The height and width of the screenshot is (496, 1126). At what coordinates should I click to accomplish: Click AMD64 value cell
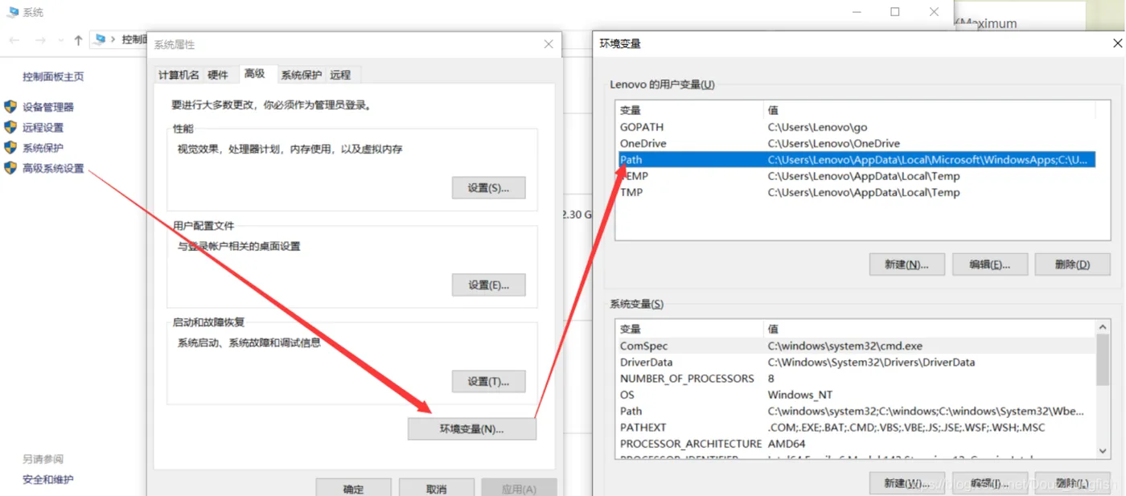point(787,443)
